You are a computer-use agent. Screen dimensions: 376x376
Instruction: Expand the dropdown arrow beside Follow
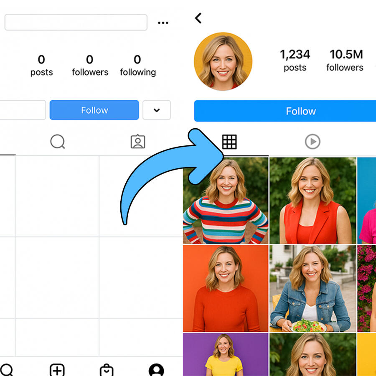157,110
